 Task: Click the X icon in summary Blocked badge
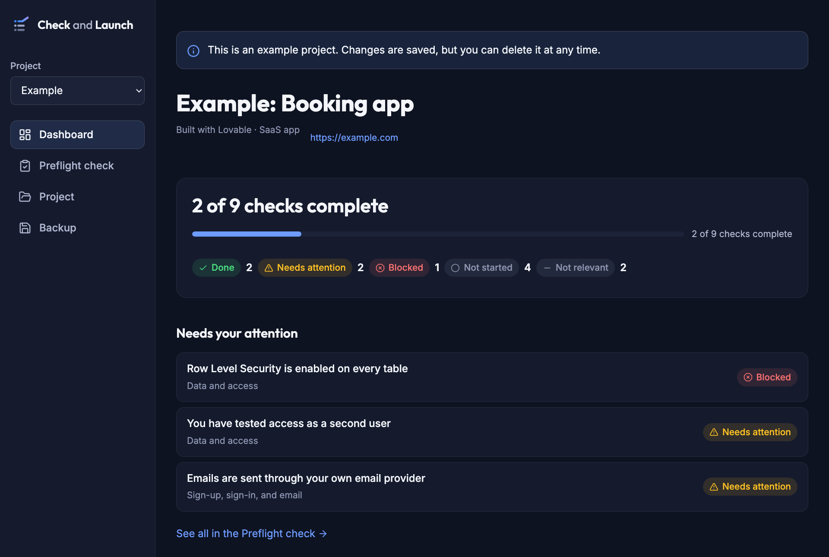click(380, 268)
